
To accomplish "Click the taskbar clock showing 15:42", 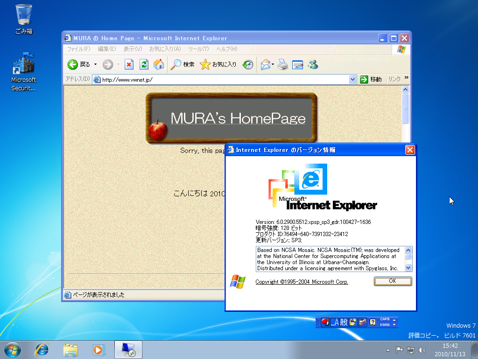I will pos(450,350).
